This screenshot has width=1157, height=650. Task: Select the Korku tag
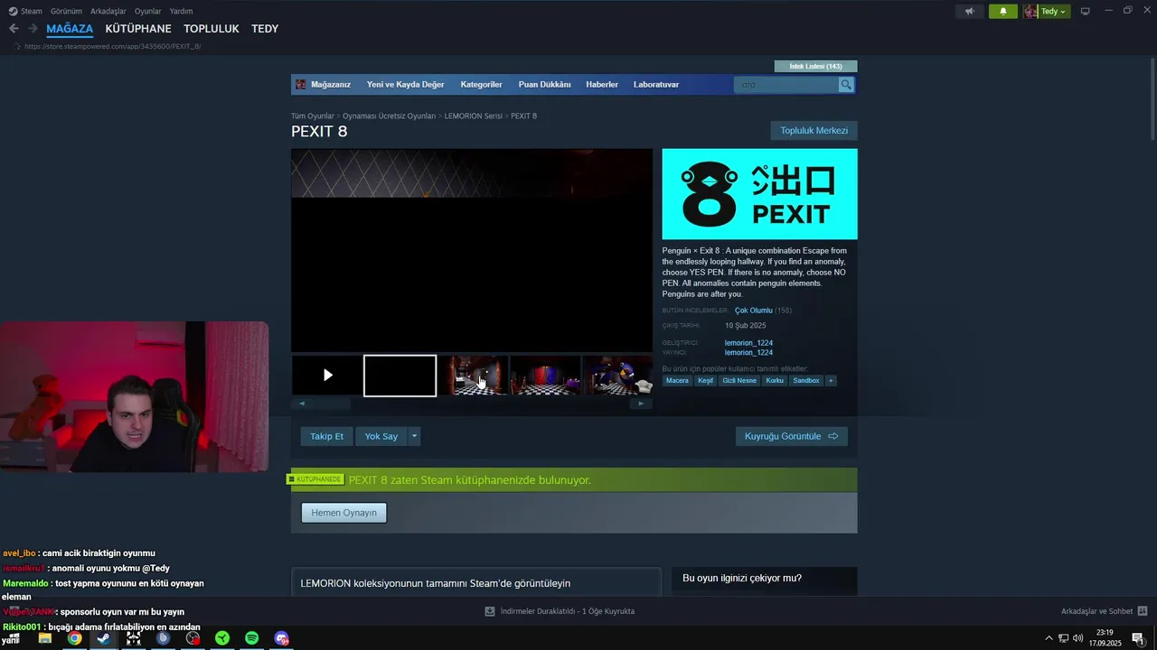pyautogui.click(x=775, y=381)
